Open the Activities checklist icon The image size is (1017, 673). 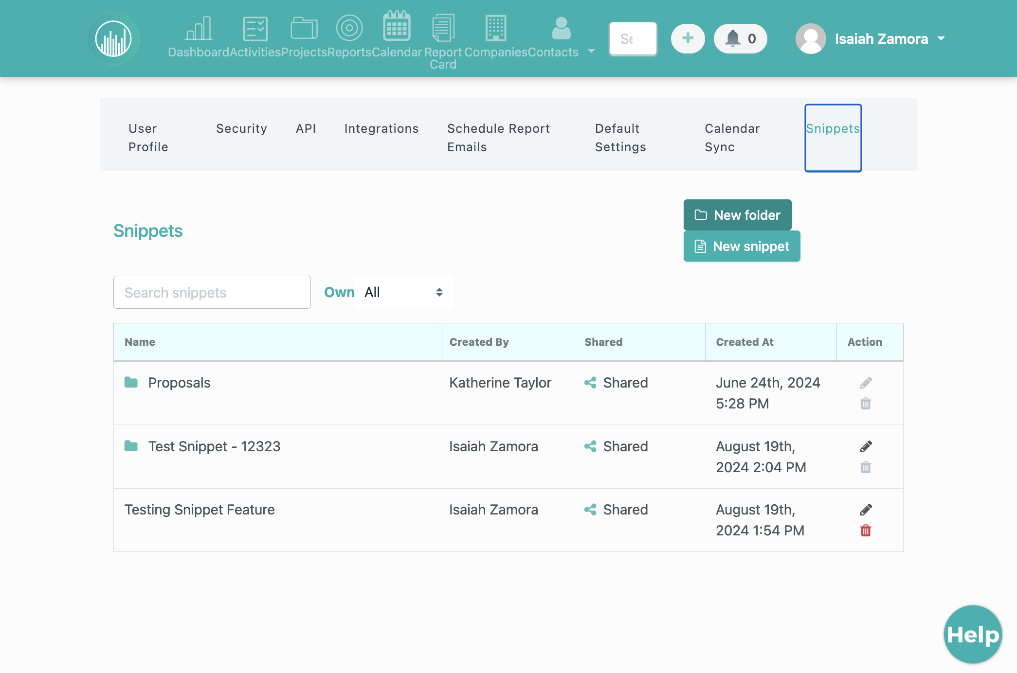pyautogui.click(x=255, y=28)
